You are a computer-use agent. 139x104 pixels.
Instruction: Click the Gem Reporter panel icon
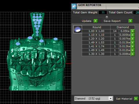(x=74, y=6)
